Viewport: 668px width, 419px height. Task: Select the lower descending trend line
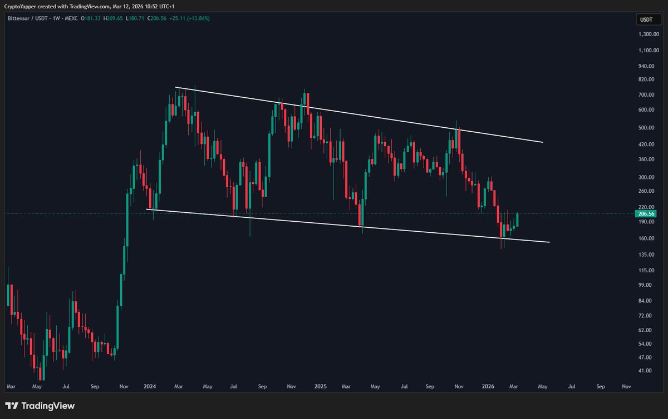pos(348,226)
